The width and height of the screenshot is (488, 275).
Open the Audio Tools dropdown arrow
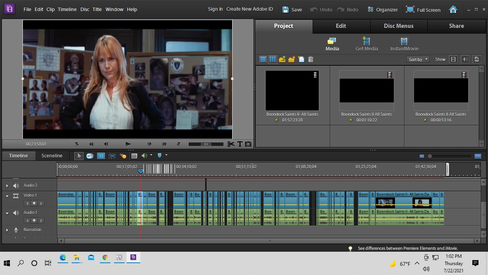[x=151, y=155]
